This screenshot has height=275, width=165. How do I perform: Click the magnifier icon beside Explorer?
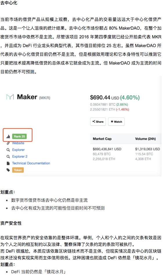[x=8, y=150]
